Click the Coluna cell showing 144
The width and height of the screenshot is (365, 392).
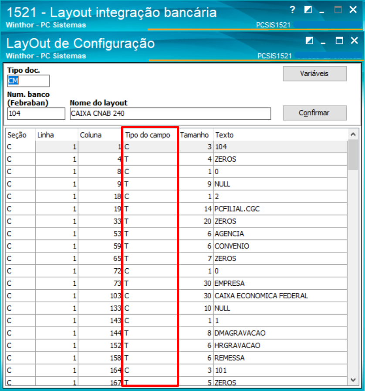[x=100, y=333]
